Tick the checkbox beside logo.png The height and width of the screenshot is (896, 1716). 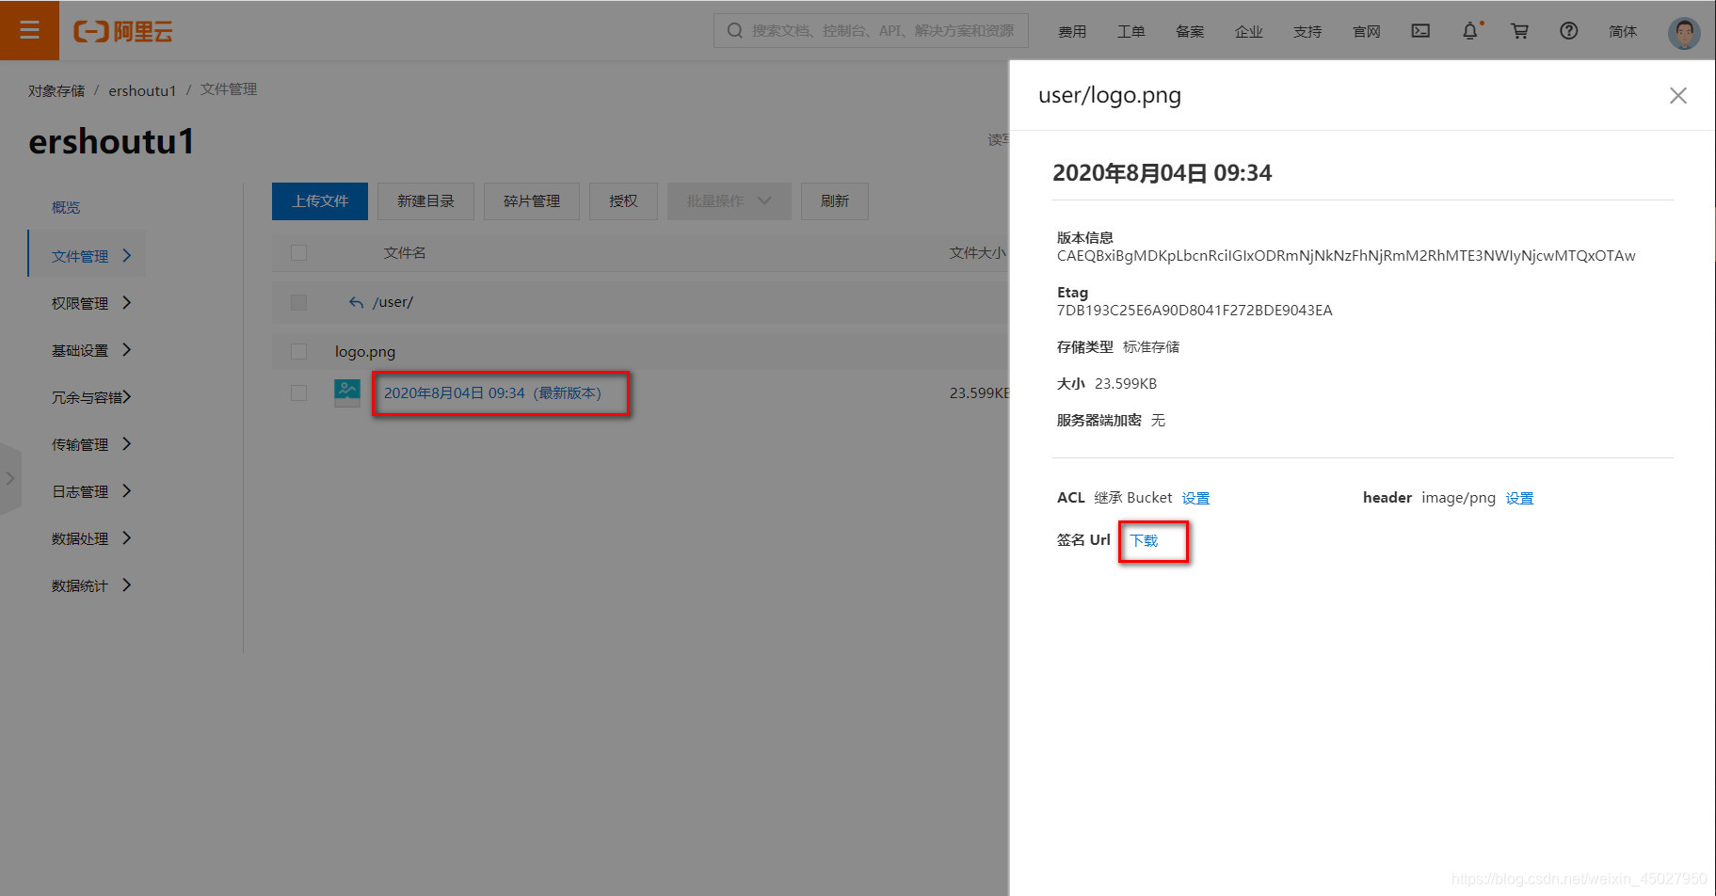[x=299, y=351]
